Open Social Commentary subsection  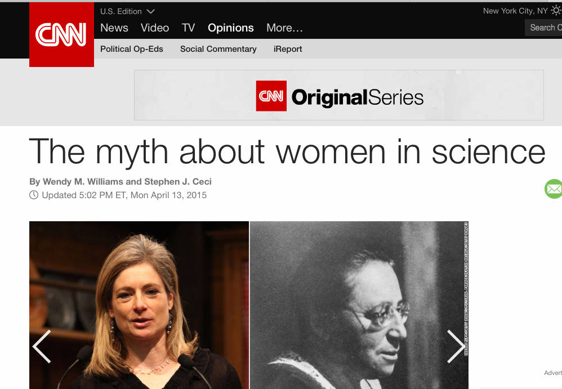click(x=218, y=49)
